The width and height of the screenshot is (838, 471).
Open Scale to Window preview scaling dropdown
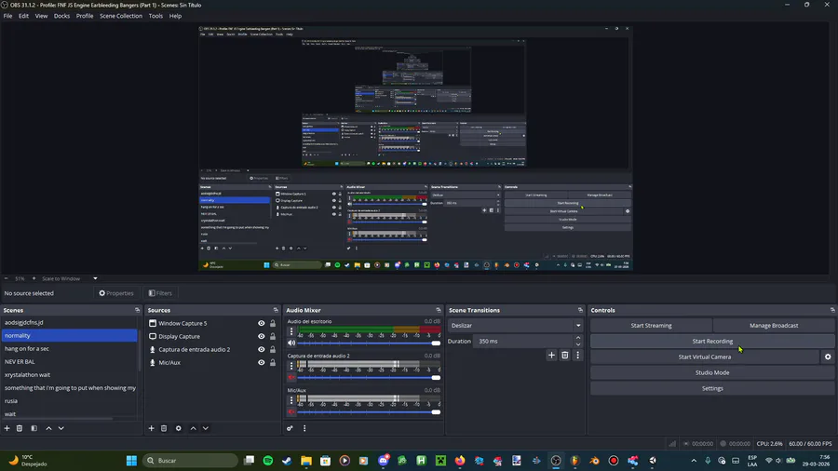click(x=70, y=278)
